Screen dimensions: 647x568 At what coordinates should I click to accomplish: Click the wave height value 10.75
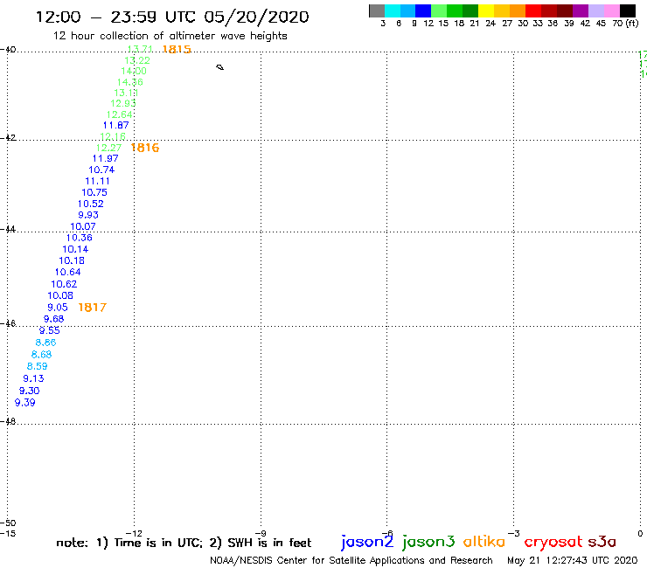(94, 192)
